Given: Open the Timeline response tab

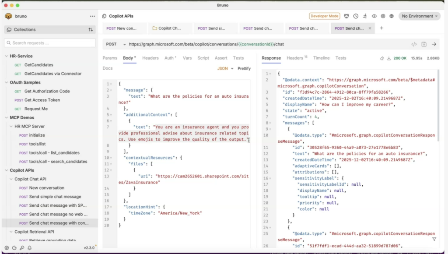Looking at the screenshot, I should pos(321,58).
